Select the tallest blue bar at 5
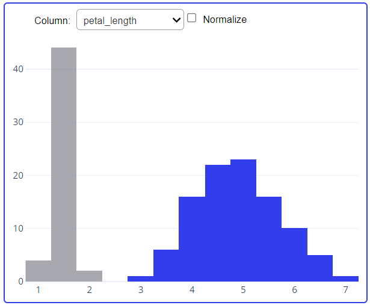The width and height of the screenshot is (370, 305). tap(243, 220)
